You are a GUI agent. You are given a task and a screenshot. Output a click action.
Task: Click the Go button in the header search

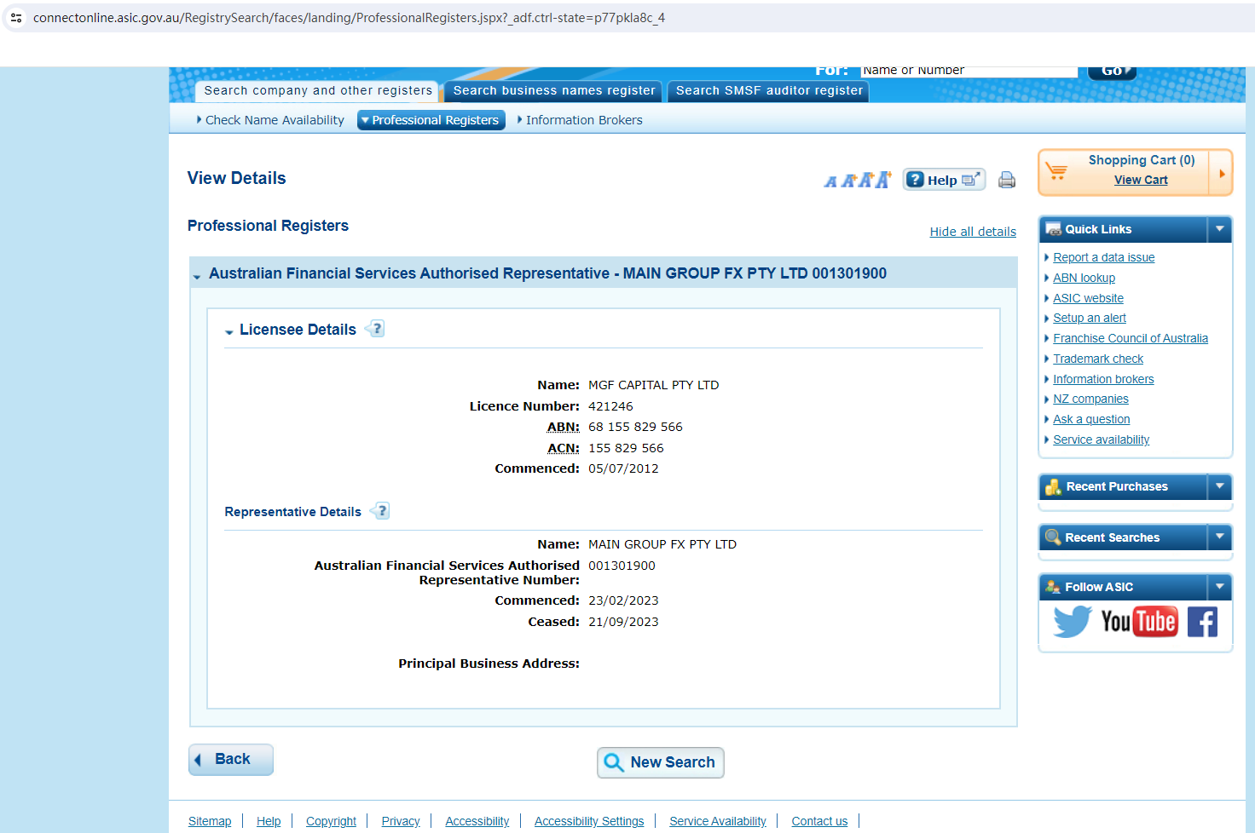[1113, 72]
